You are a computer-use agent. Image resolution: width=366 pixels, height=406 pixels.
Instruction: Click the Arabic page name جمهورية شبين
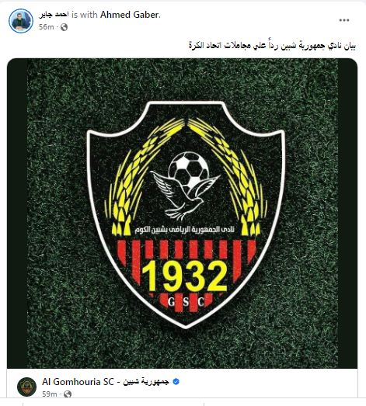(146, 382)
